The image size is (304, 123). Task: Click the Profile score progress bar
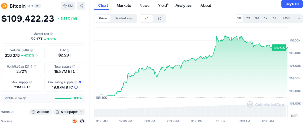point(63,98)
